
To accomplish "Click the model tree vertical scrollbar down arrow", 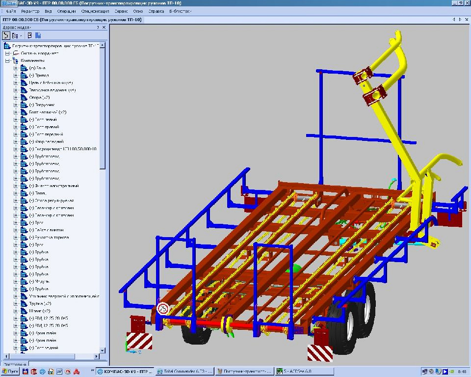I will [103, 350].
